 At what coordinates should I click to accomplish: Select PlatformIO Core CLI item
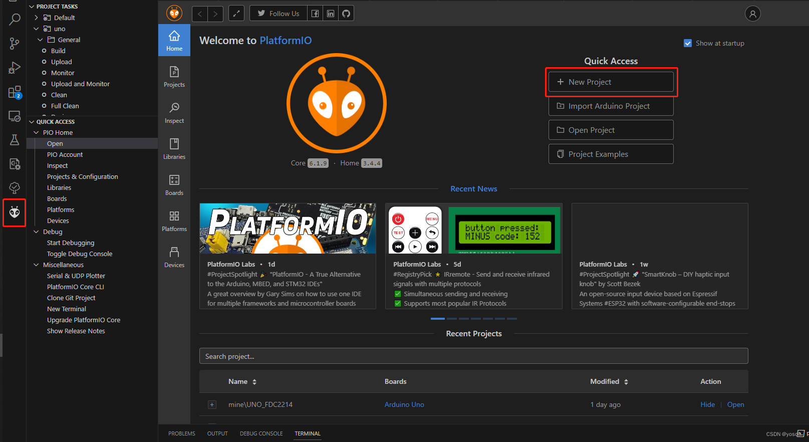click(x=76, y=287)
